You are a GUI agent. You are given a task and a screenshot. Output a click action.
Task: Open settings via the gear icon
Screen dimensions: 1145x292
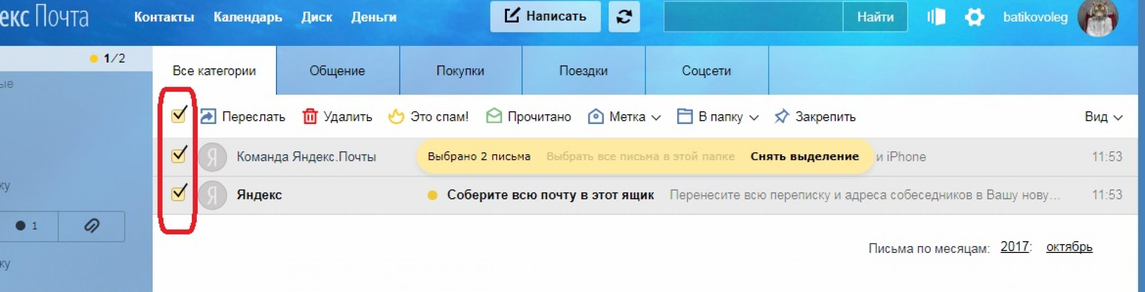coord(974,18)
